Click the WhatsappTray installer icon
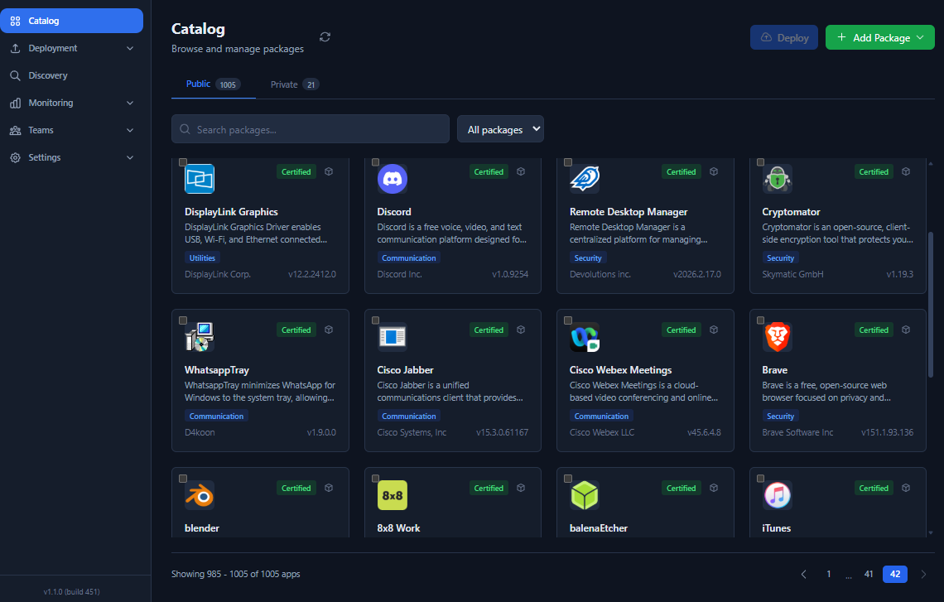The image size is (944, 602). coord(200,337)
